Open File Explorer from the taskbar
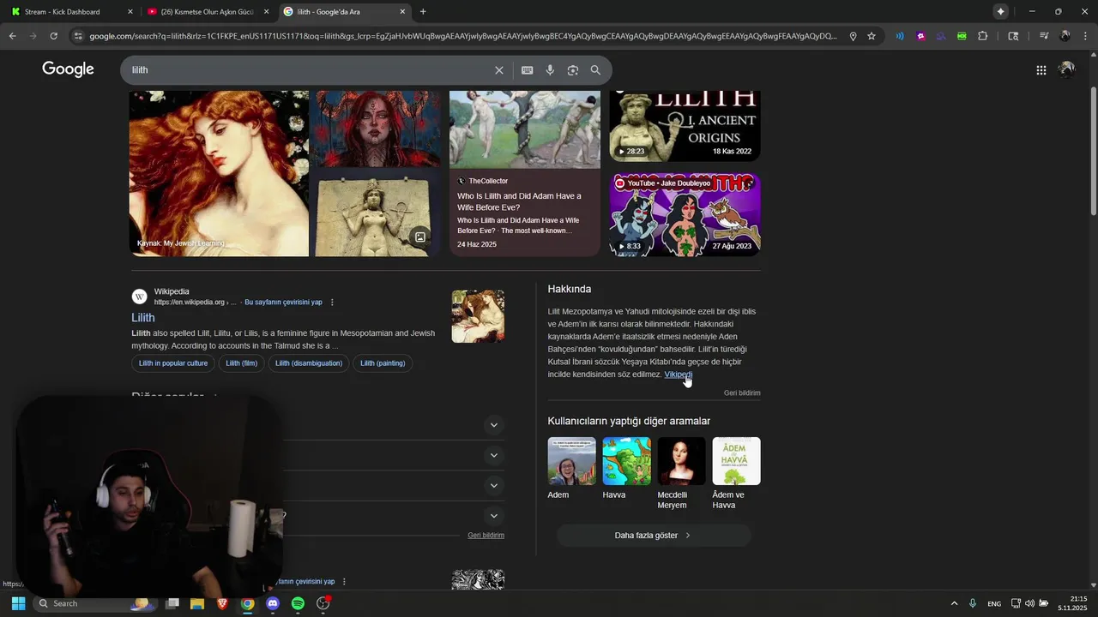The width and height of the screenshot is (1098, 617). coord(196,603)
